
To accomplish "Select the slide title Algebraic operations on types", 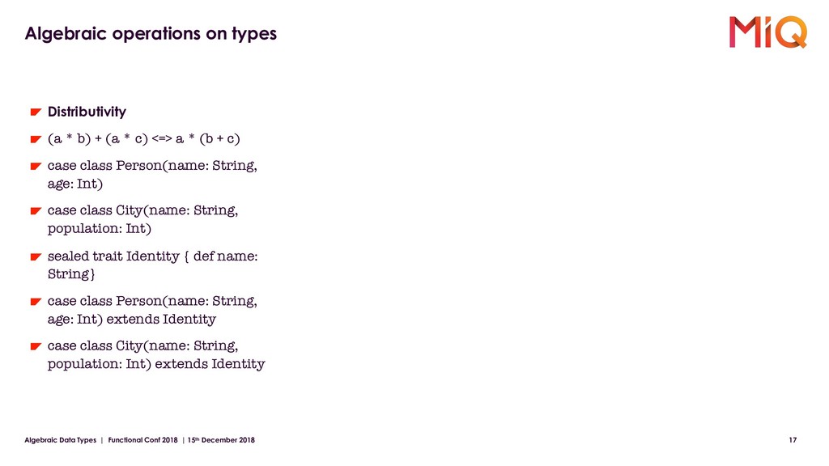I will point(151,34).
